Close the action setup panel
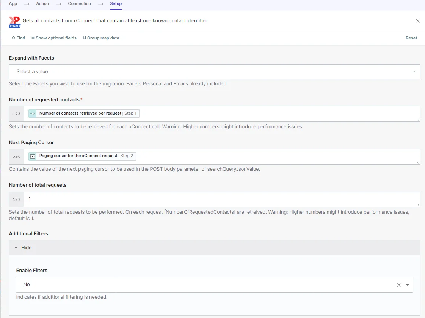This screenshot has height=318, width=425. pyautogui.click(x=418, y=20)
